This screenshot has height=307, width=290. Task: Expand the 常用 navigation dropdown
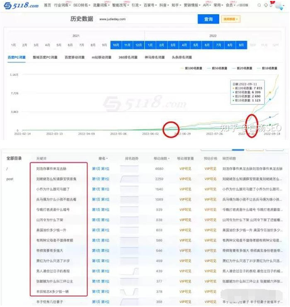point(218,5)
